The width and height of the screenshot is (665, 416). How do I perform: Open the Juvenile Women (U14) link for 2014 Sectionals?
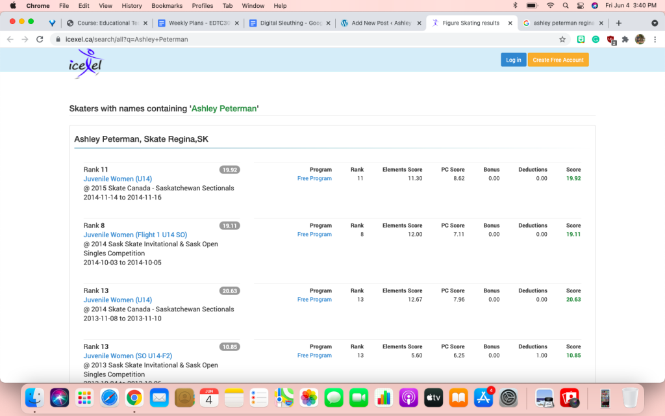[x=118, y=300]
